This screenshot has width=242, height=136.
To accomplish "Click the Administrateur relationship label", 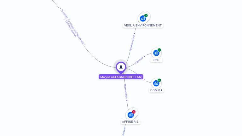I will pos(132,43).
